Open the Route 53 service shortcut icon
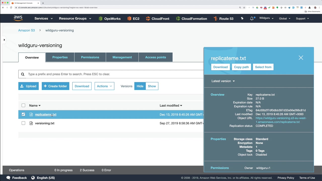322x181 pixels. click(215, 19)
